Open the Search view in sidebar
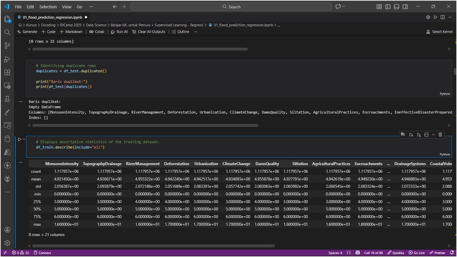 [7, 32]
